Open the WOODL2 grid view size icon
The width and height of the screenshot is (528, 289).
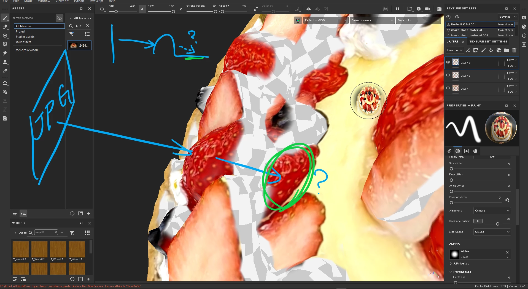click(87, 233)
